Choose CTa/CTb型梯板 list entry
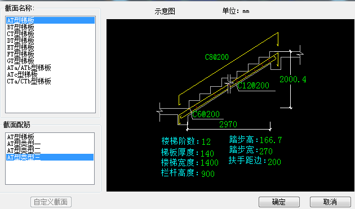This screenshot has width=355, height=209. point(29,81)
